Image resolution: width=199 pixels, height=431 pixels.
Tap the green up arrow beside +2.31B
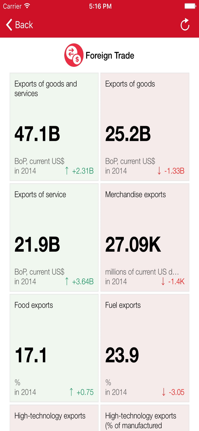67,171
